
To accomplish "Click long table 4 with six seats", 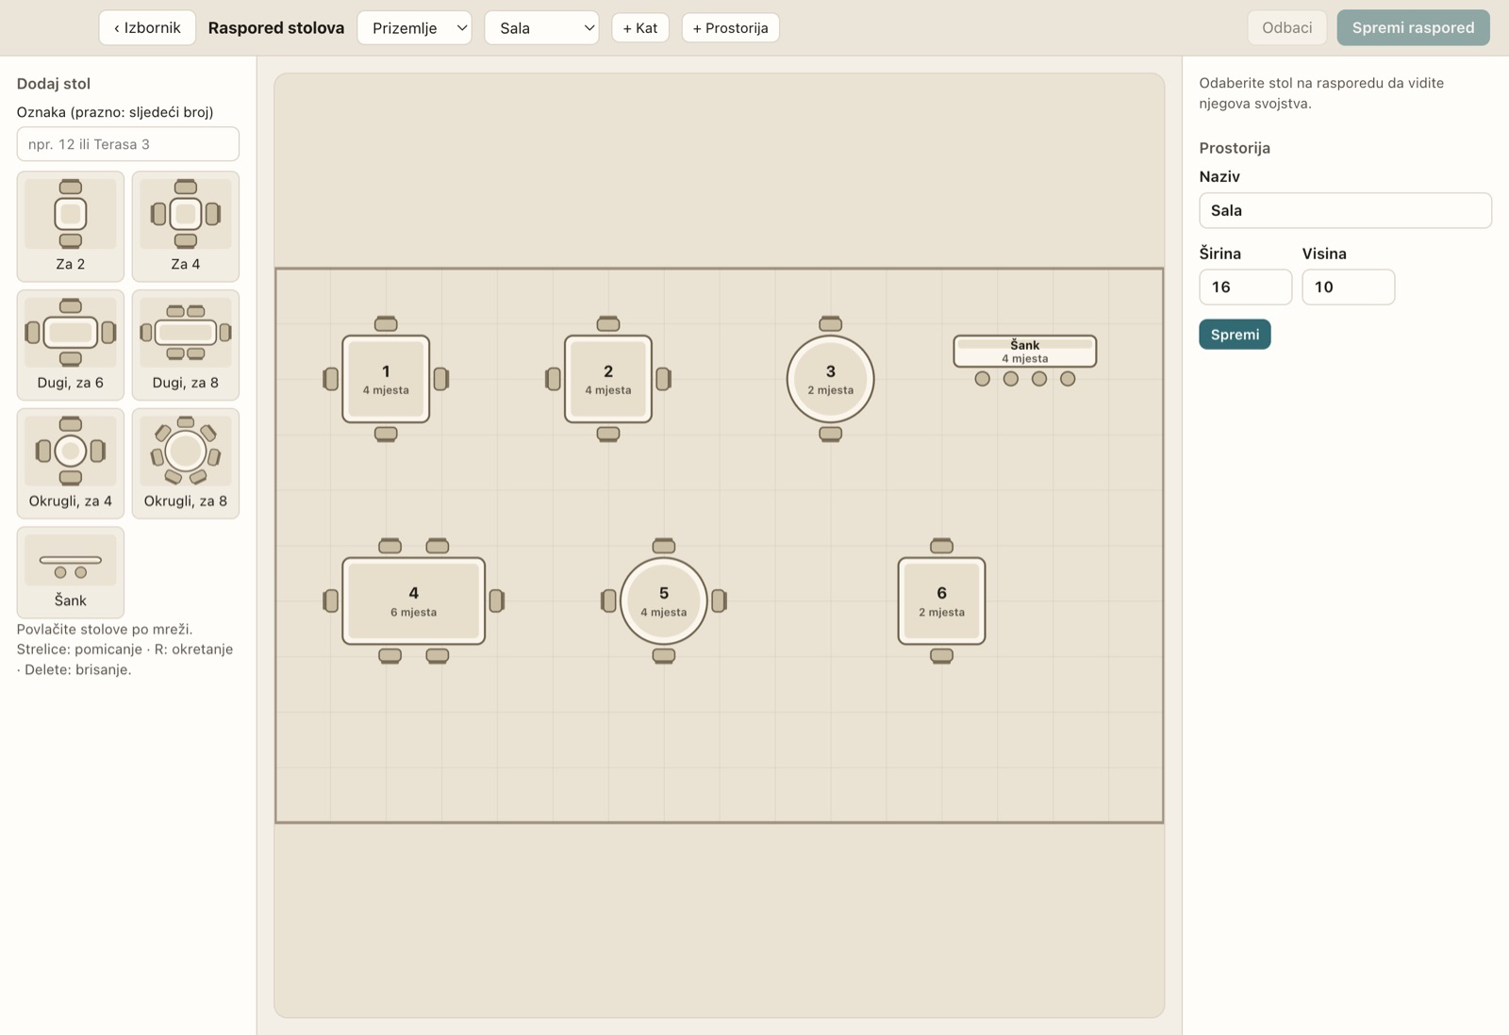I will [x=414, y=601].
